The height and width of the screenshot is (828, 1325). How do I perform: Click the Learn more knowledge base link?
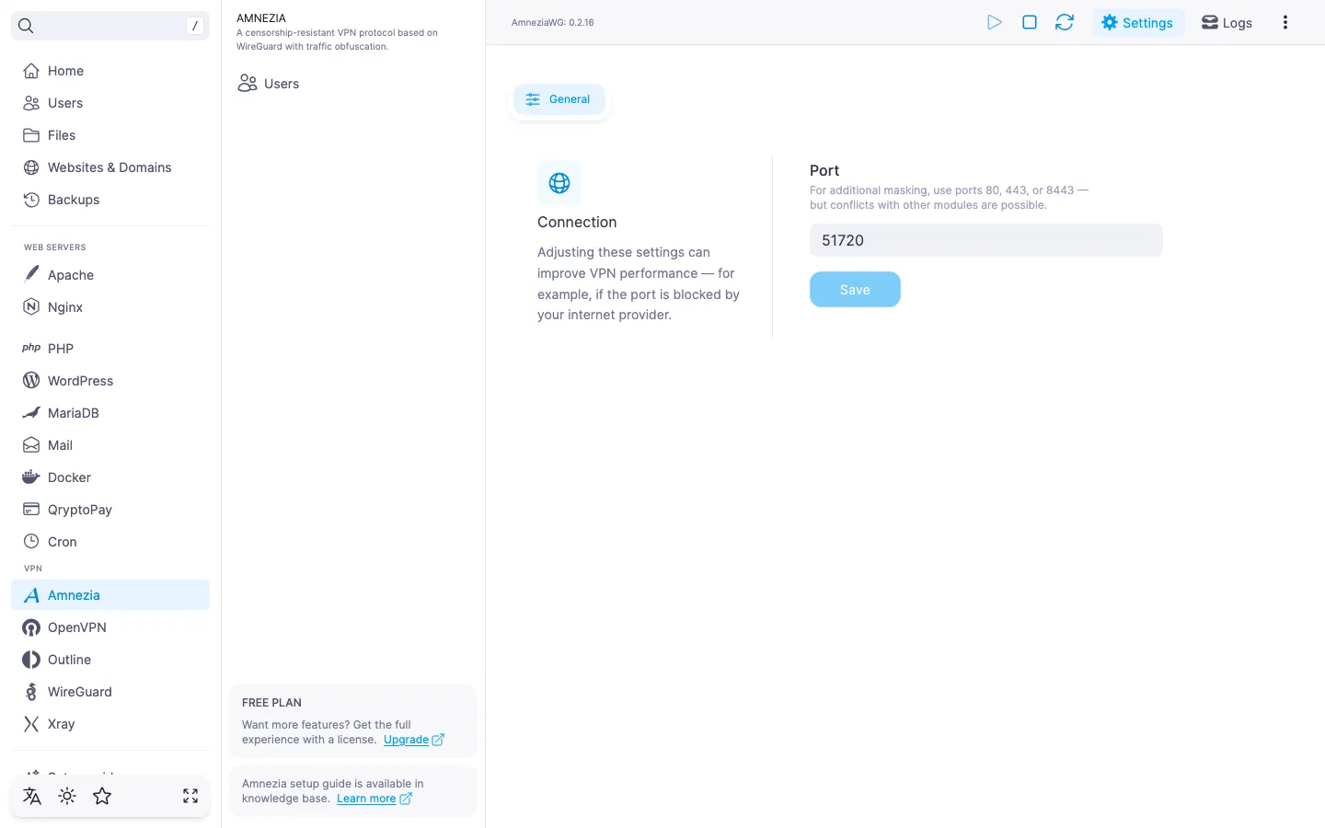[x=374, y=799]
